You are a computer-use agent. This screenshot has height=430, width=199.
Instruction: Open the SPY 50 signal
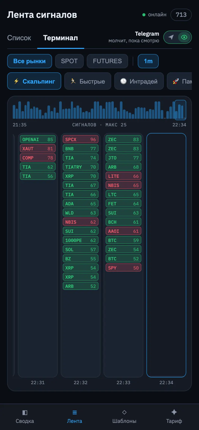[x=123, y=268]
